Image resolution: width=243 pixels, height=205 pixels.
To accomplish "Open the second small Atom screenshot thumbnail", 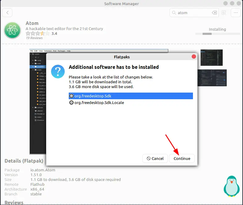I will (x=212, y=78).
